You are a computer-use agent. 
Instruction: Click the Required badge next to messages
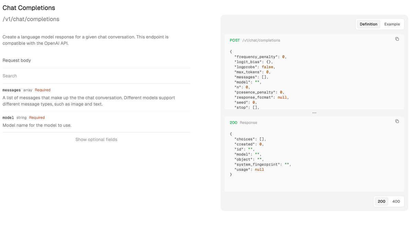tap(43, 90)
